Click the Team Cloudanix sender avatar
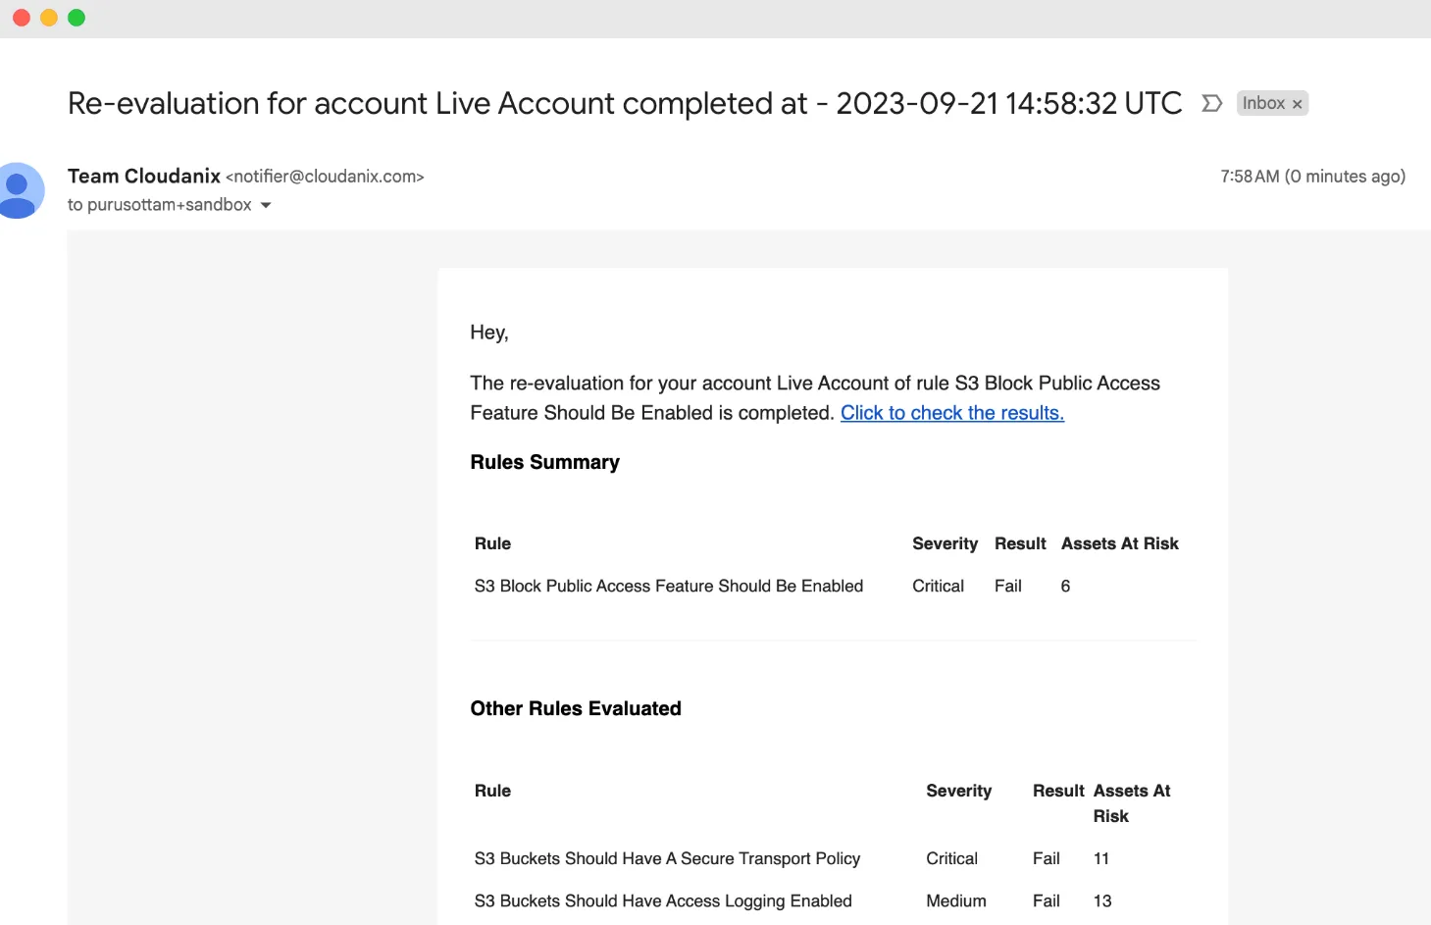The height and width of the screenshot is (925, 1431). [x=18, y=190]
